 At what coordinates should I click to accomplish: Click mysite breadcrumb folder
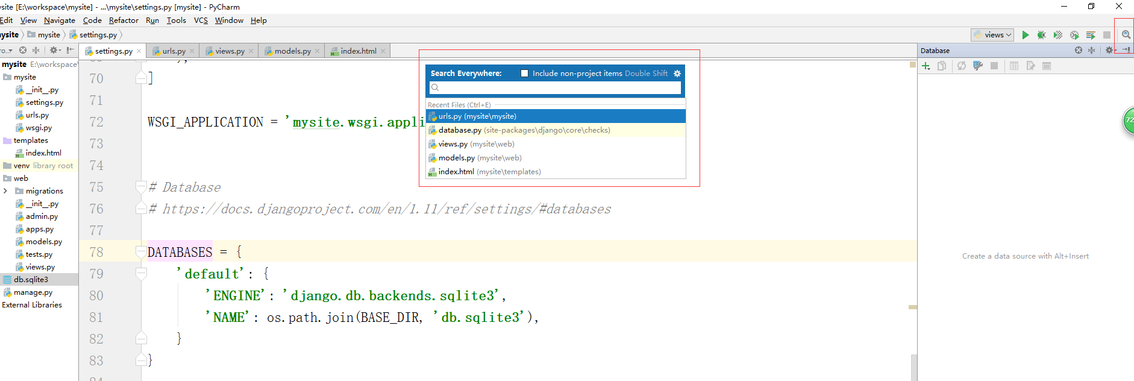point(44,35)
